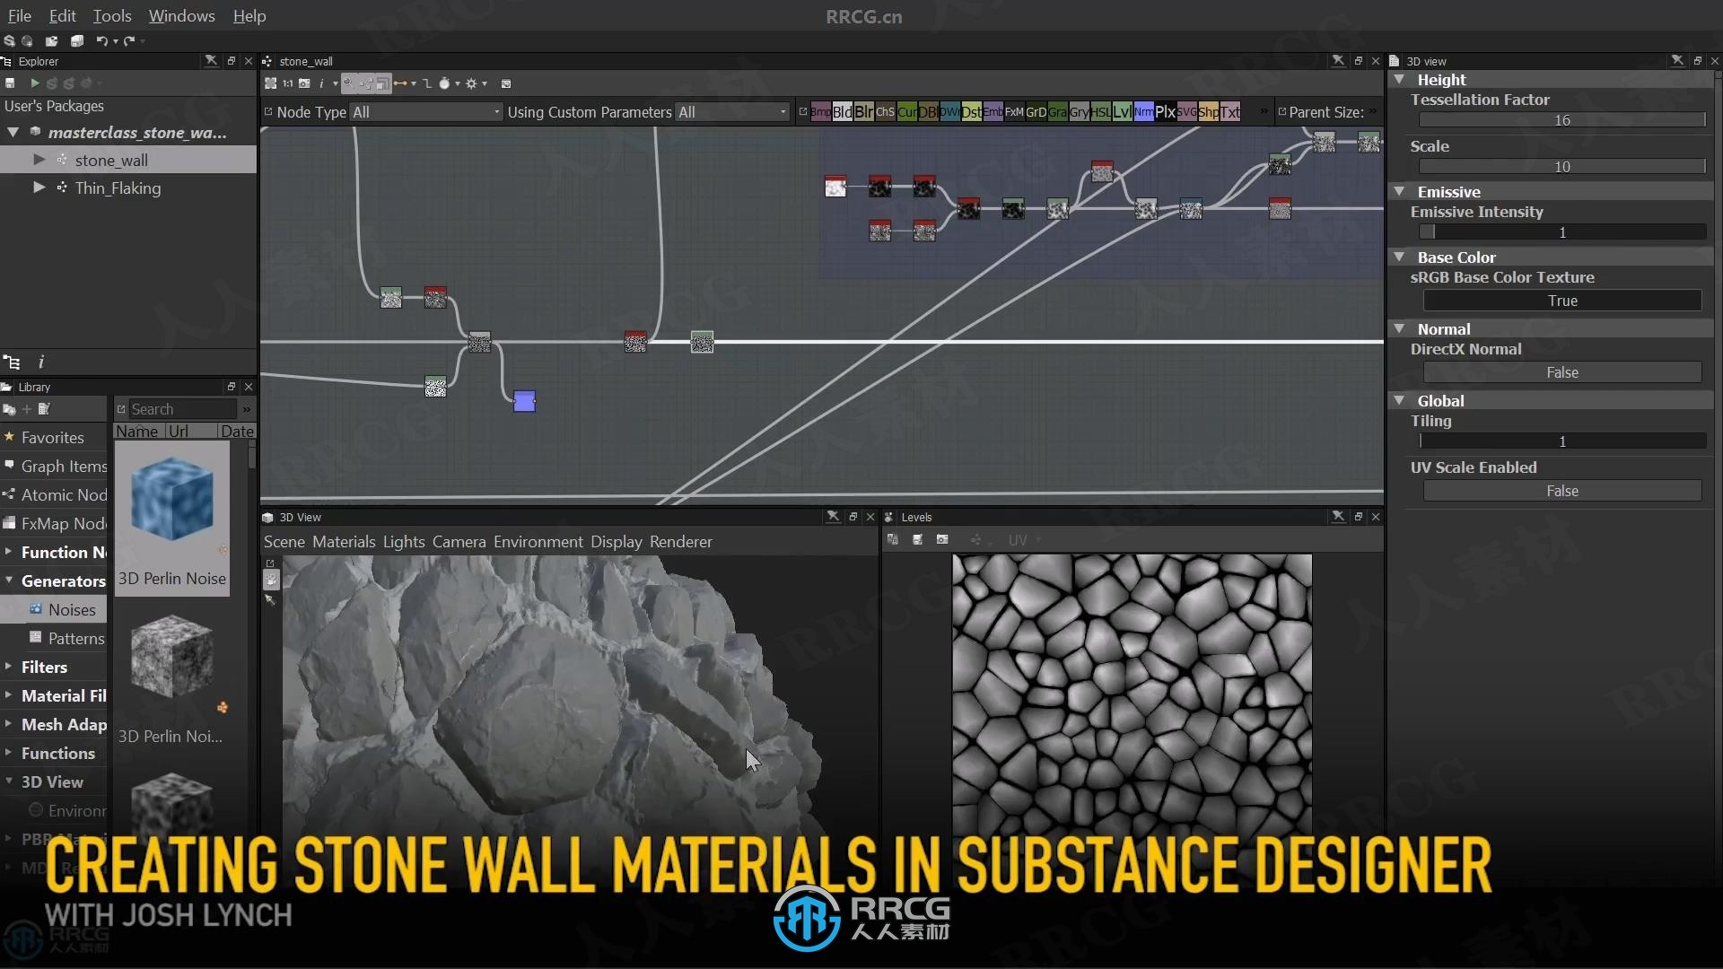
Task: Expand the Thin_Flaking graph in Explorer
Action: coord(39,188)
